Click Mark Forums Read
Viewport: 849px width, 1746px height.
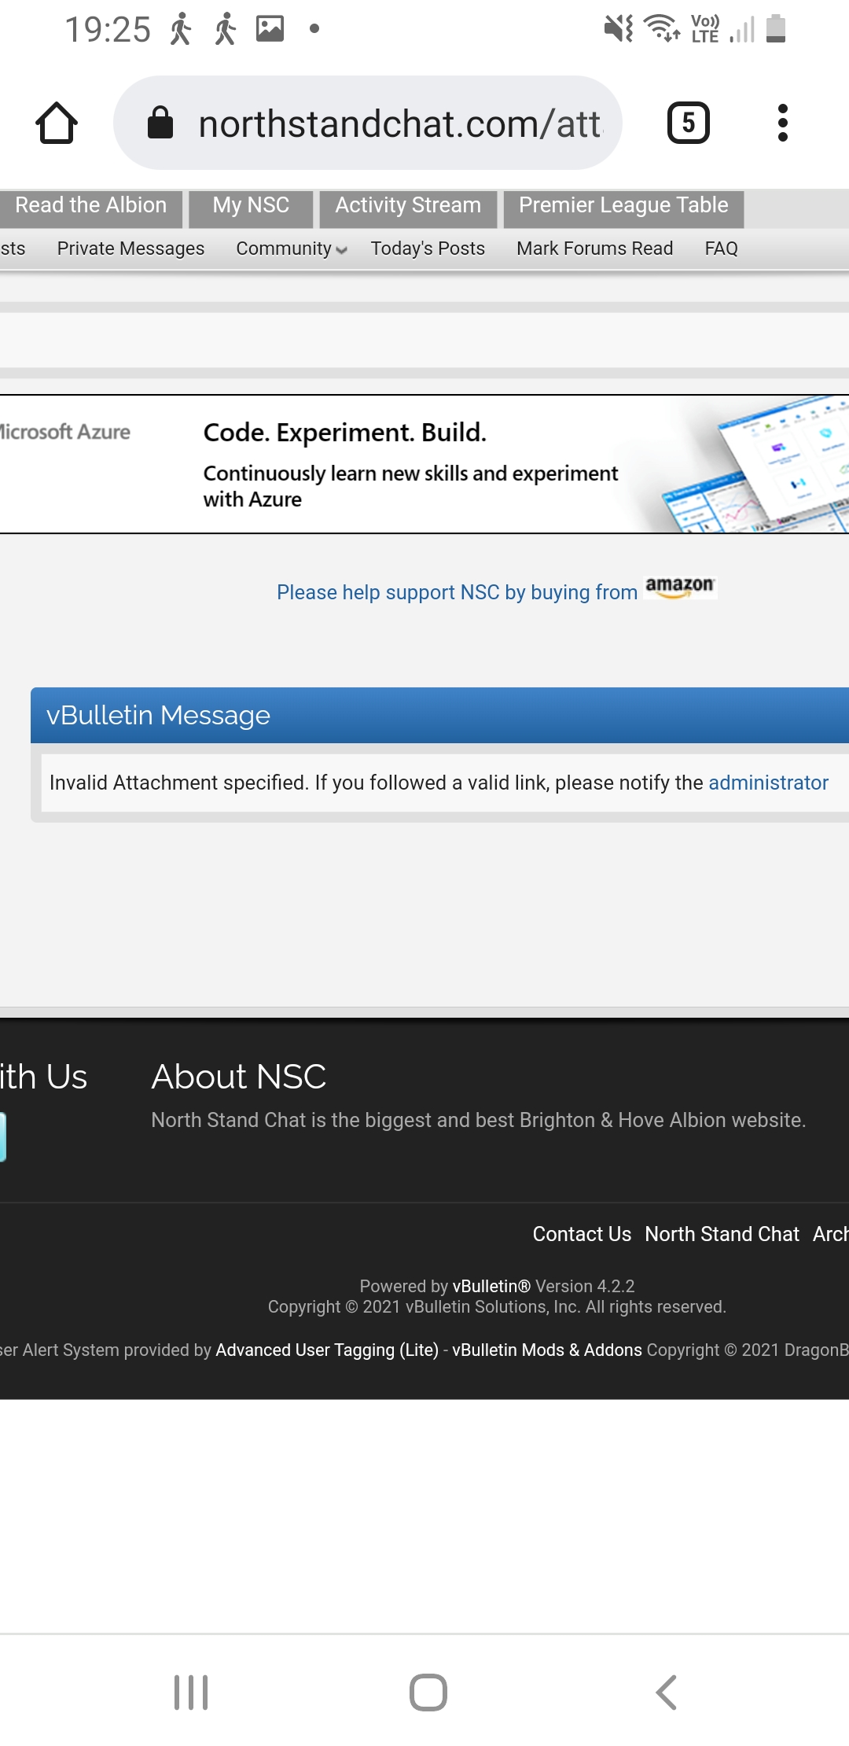[x=594, y=249]
